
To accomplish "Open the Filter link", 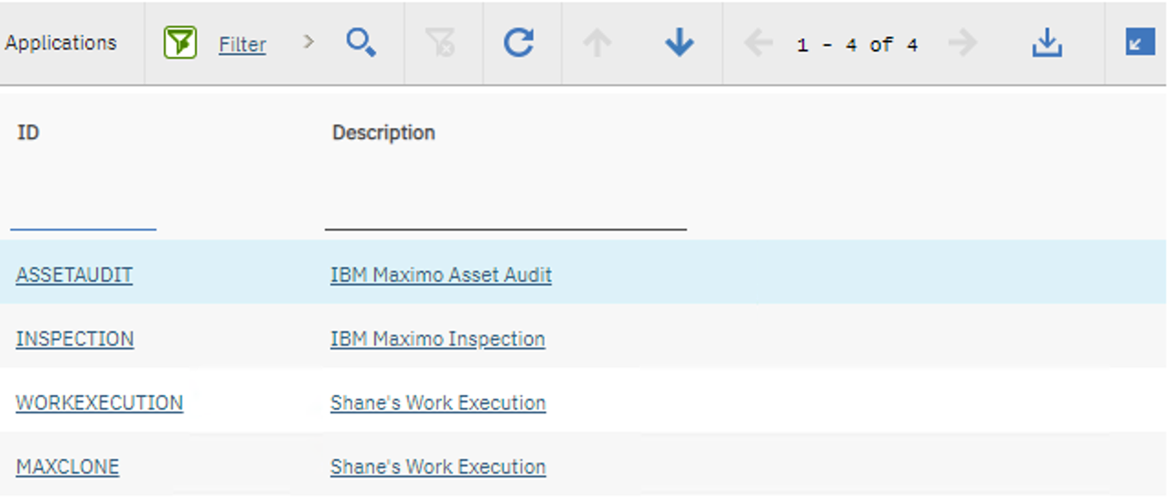I will pyautogui.click(x=242, y=44).
